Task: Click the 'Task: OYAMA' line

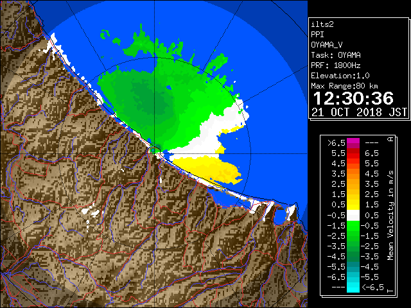Action: [x=336, y=55]
